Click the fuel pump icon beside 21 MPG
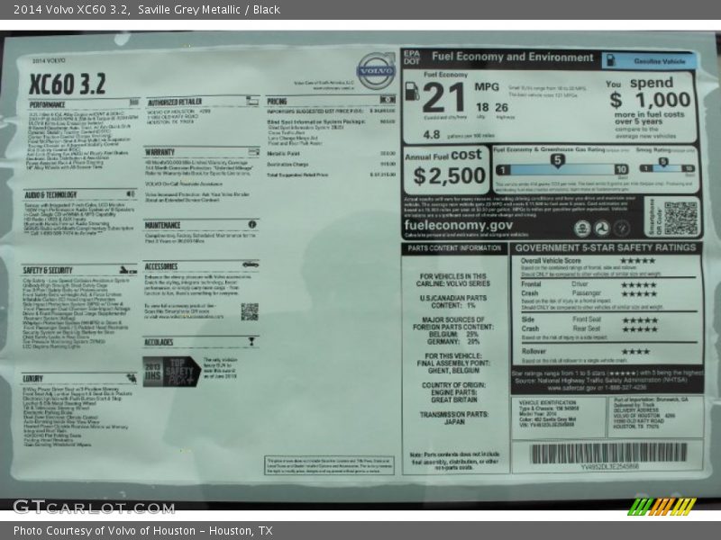 [412, 91]
